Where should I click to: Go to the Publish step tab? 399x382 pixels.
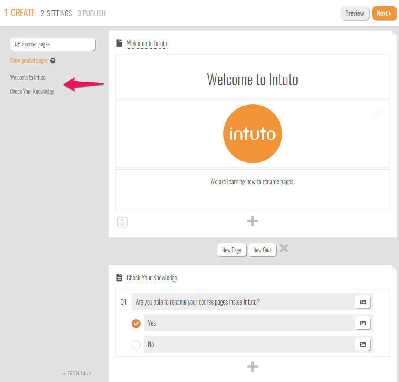click(x=92, y=13)
